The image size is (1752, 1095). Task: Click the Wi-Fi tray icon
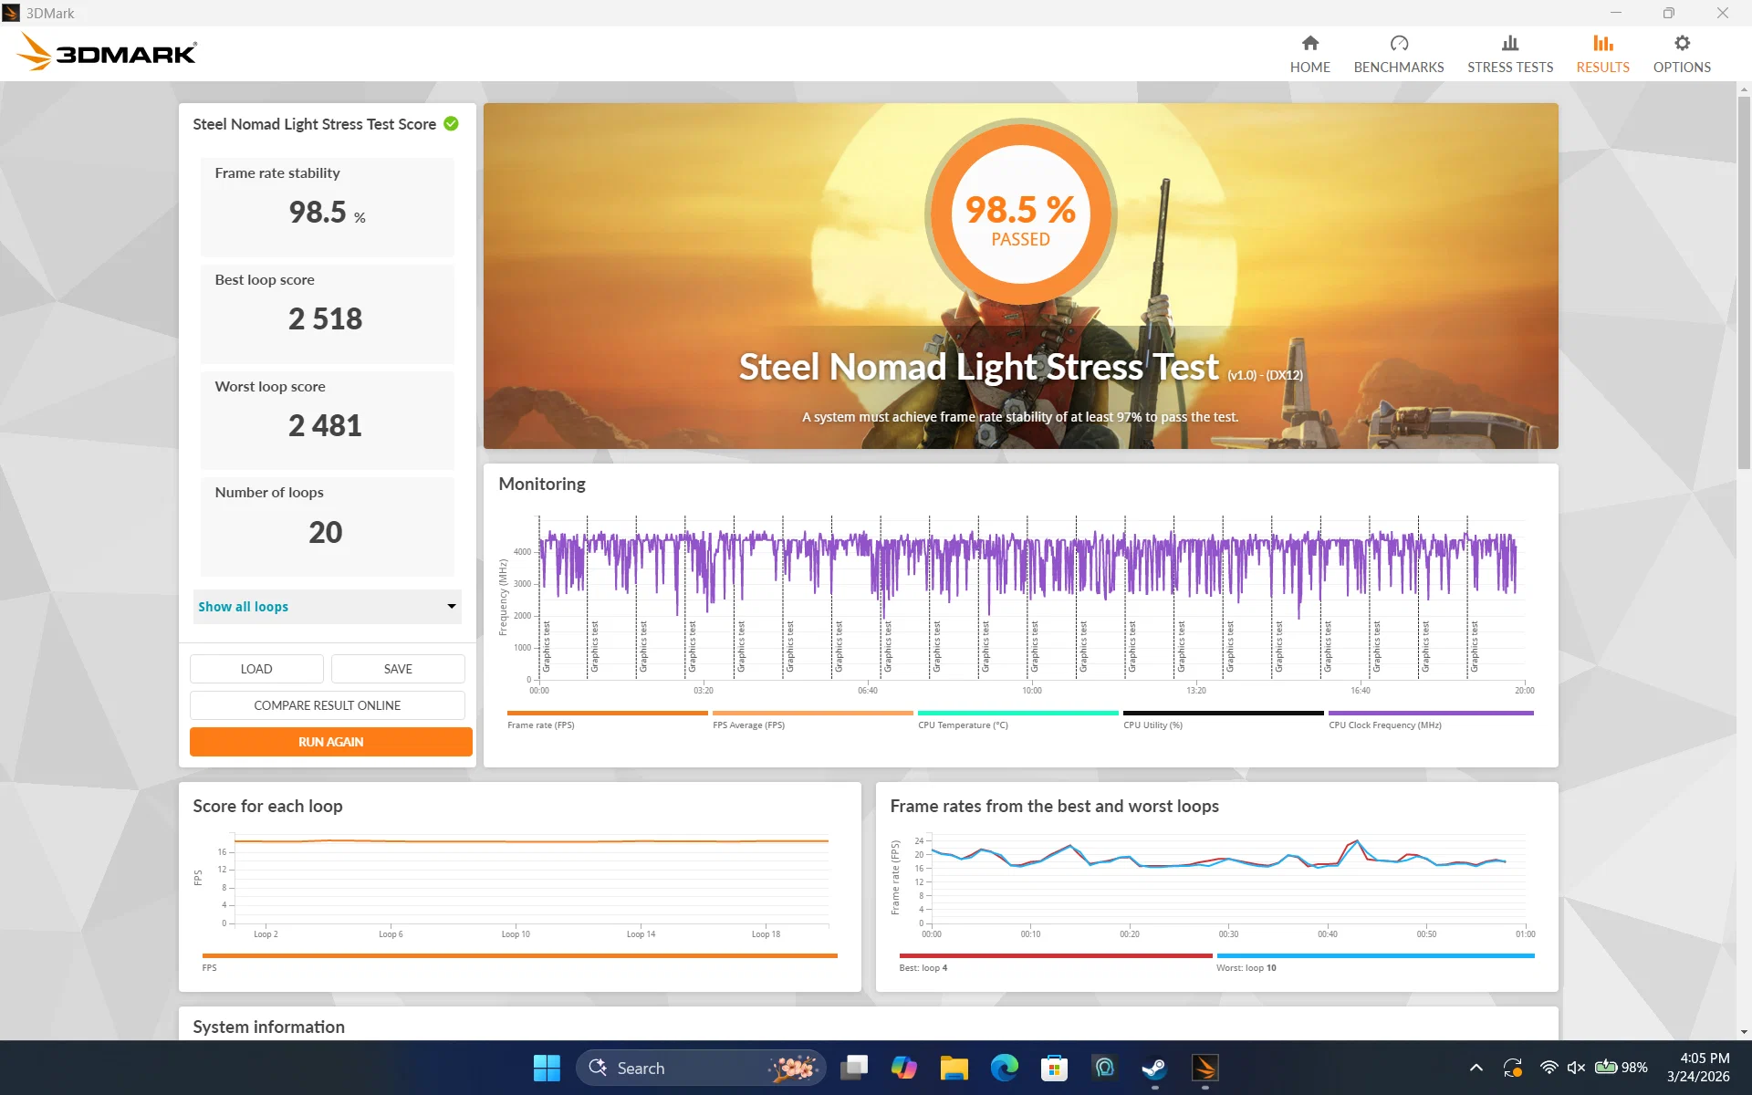[x=1549, y=1068]
